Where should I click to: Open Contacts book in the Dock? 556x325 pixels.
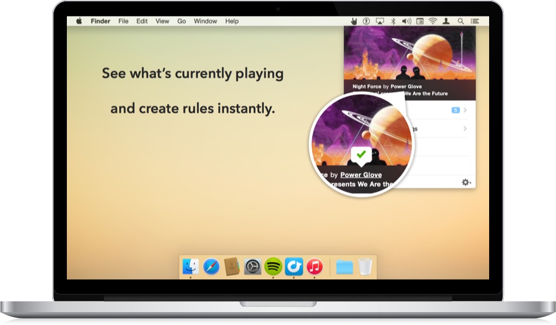coord(232,266)
